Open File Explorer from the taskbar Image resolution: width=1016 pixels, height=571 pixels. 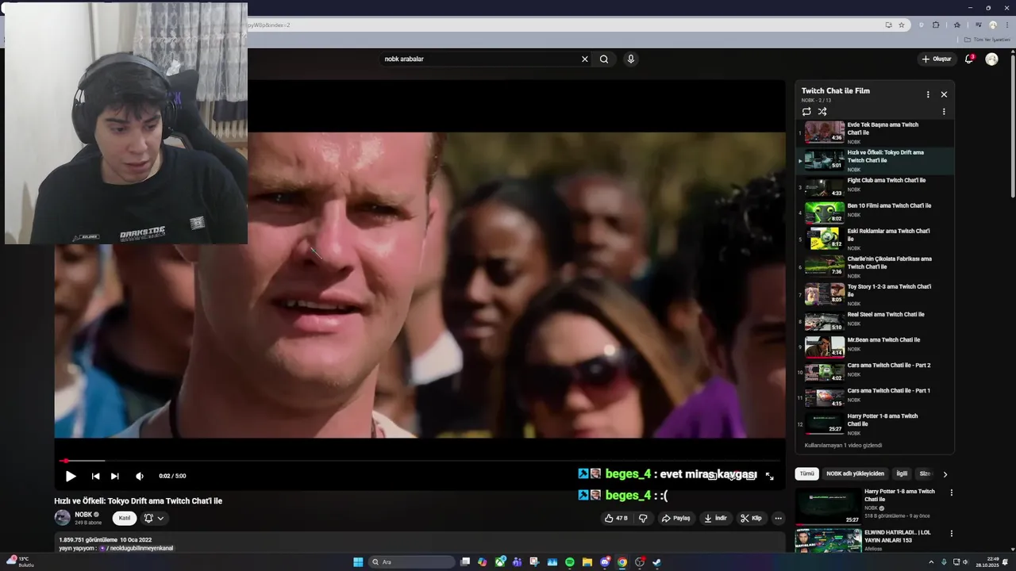587,562
